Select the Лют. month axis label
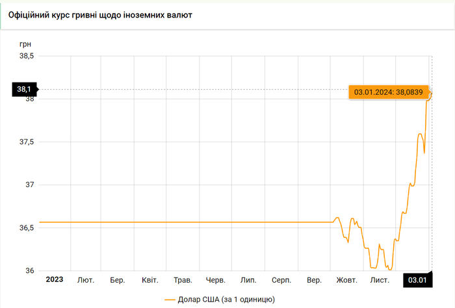 86,280
